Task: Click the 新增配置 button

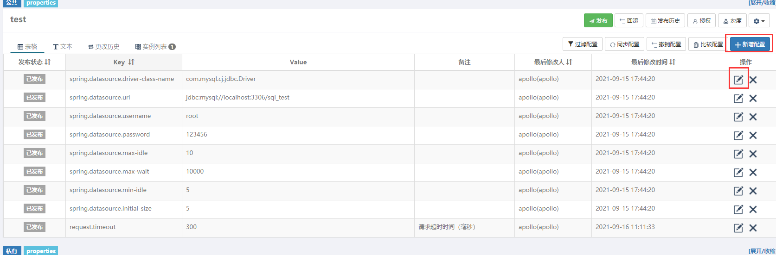Action: [x=750, y=44]
